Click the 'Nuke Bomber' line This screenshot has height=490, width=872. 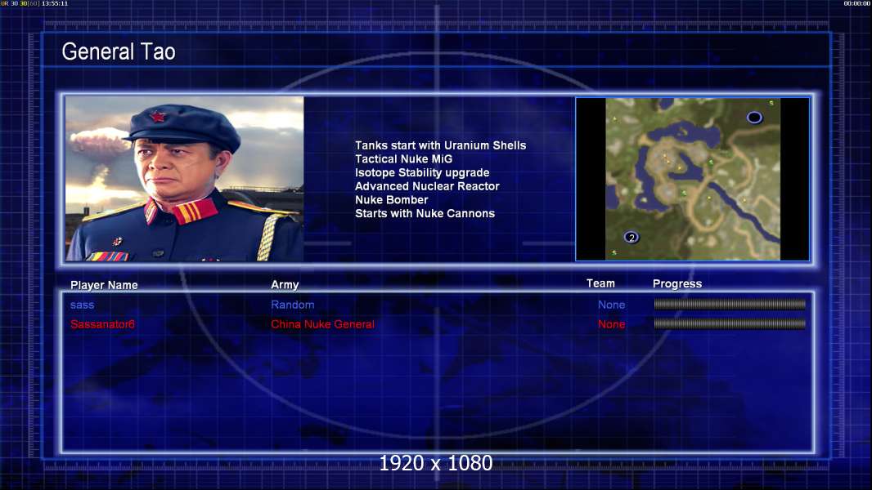tap(392, 200)
